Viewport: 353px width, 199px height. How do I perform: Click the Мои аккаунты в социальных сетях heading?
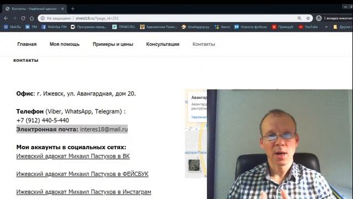(71, 147)
